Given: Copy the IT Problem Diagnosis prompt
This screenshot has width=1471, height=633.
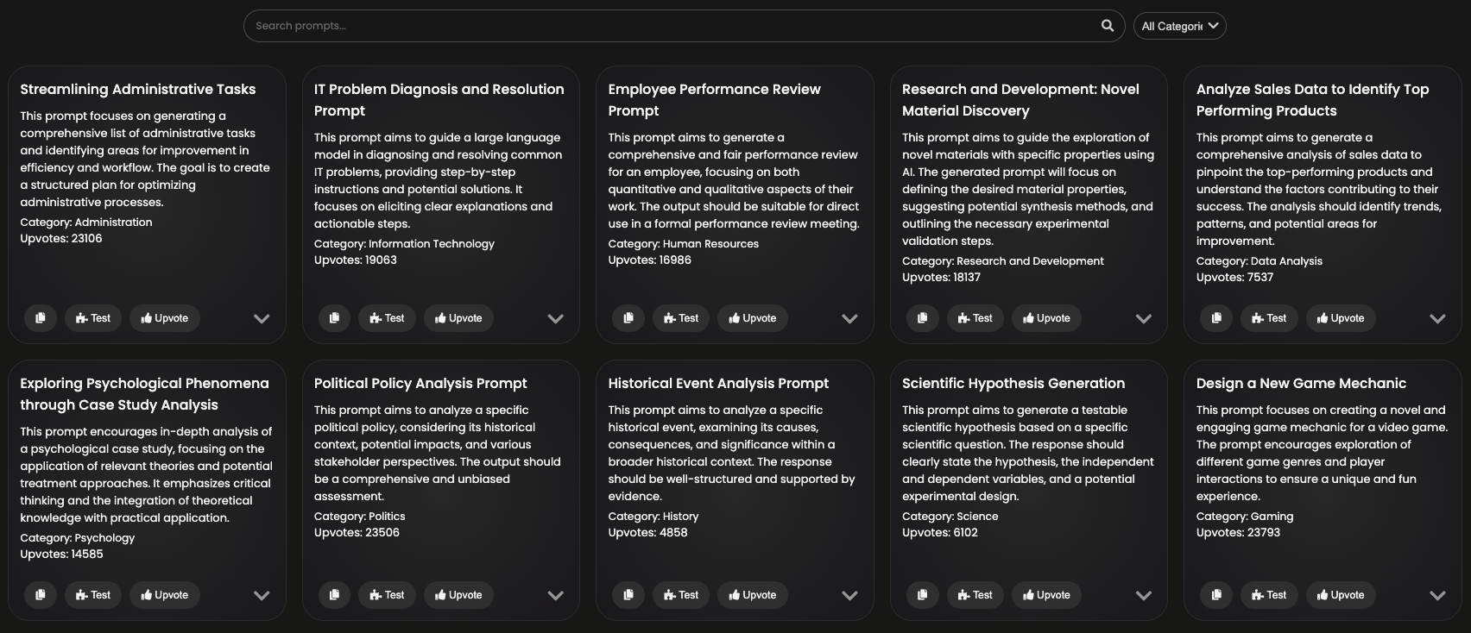Looking at the screenshot, I should coord(334,318).
